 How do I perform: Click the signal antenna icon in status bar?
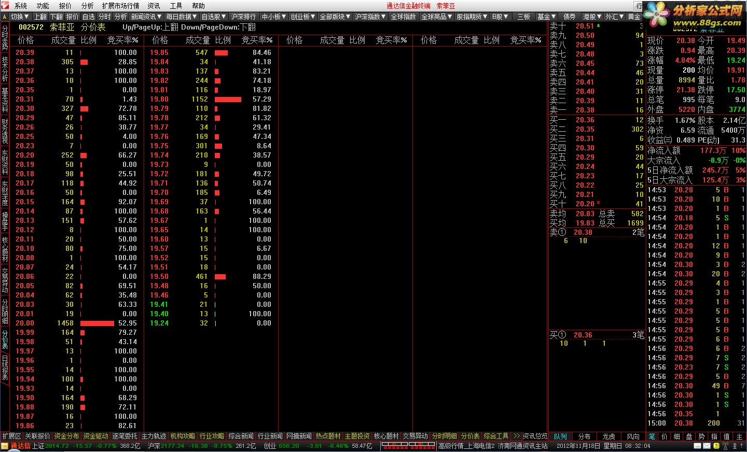pyautogui.click(x=725, y=445)
